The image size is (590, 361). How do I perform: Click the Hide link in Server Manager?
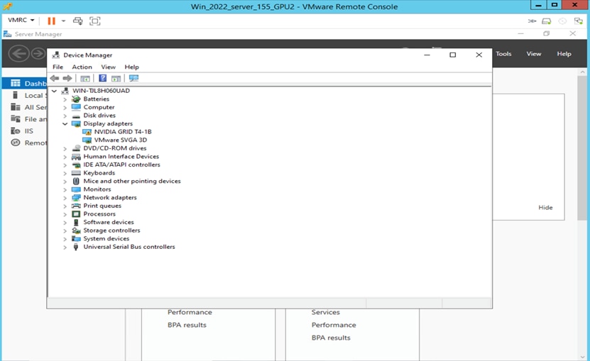pos(545,208)
